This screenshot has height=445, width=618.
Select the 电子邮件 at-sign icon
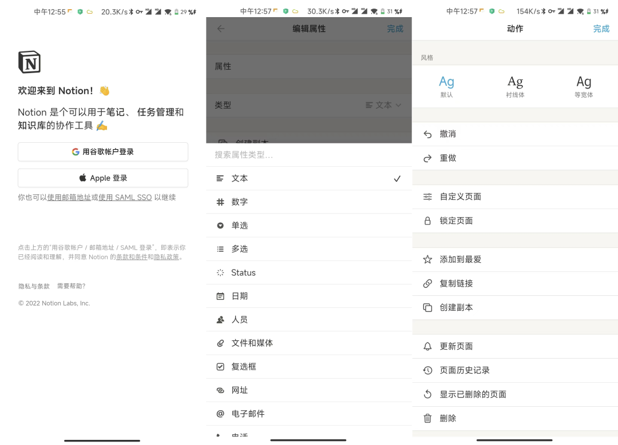220,414
